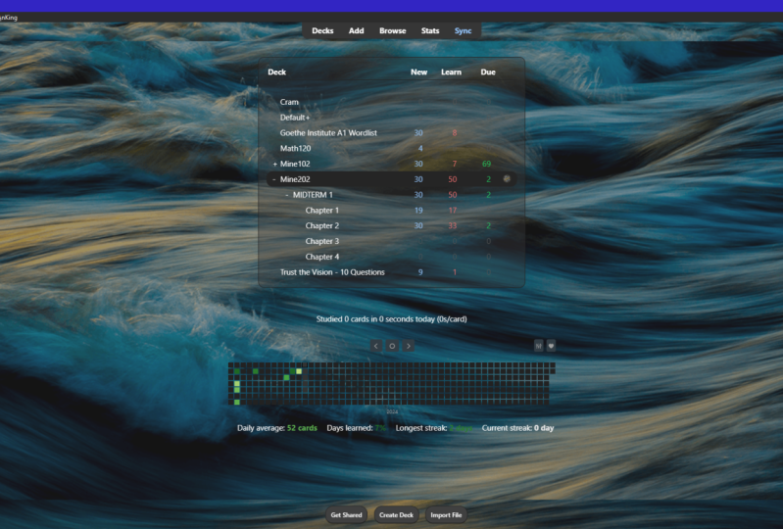Jump to today in review heatmap
Screen dimensions: 783x529
click(x=392, y=346)
